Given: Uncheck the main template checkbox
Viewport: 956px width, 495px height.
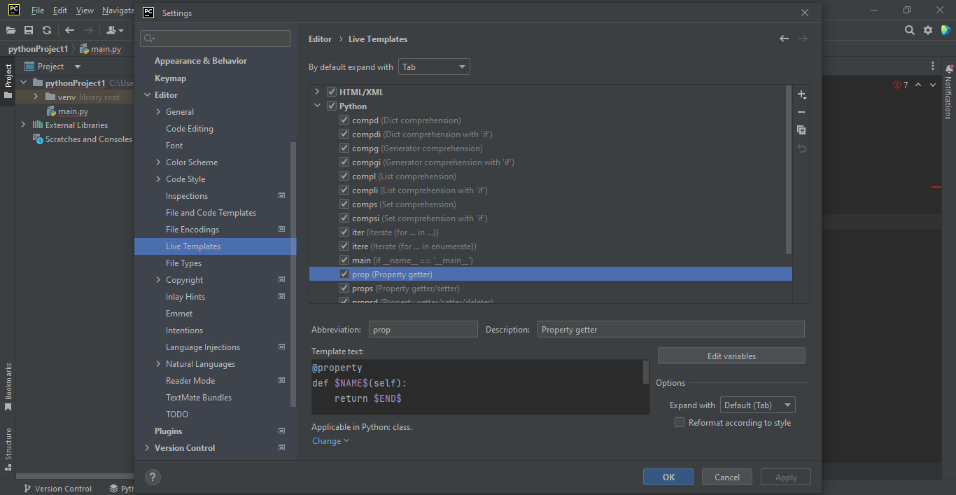Looking at the screenshot, I should click(x=344, y=260).
